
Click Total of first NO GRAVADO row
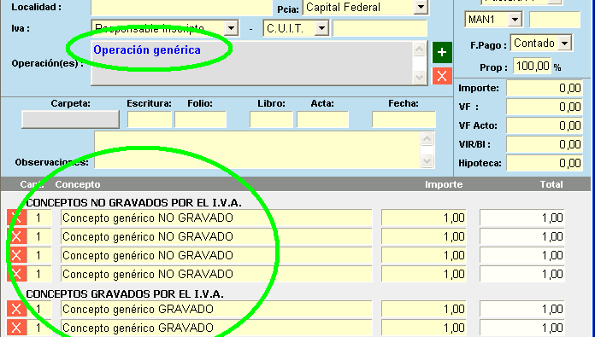tap(522, 218)
